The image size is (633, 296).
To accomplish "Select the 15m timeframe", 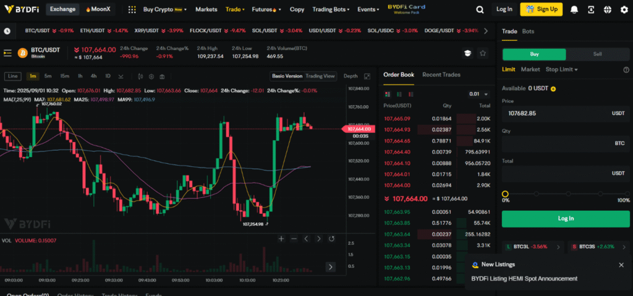I will [64, 76].
